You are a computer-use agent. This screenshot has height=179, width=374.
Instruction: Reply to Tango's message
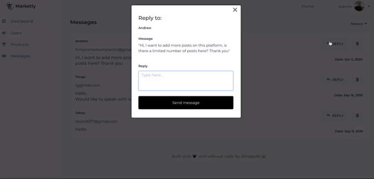click(x=335, y=80)
